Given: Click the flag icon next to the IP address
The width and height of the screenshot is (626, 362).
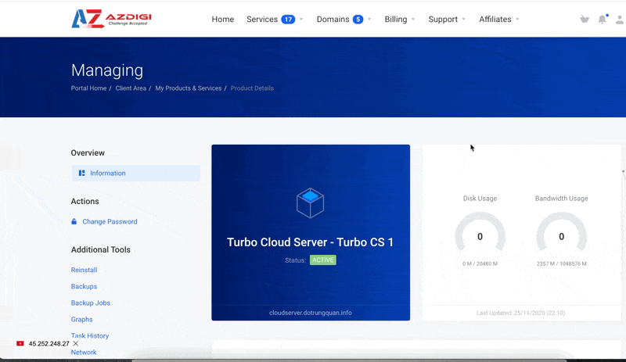Looking at the screenshot, I should [20, 344].
